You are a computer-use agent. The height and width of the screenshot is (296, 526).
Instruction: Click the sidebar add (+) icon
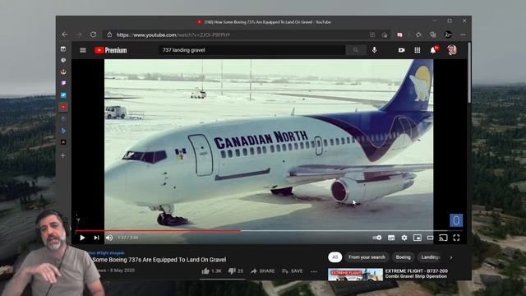[62, 155]
